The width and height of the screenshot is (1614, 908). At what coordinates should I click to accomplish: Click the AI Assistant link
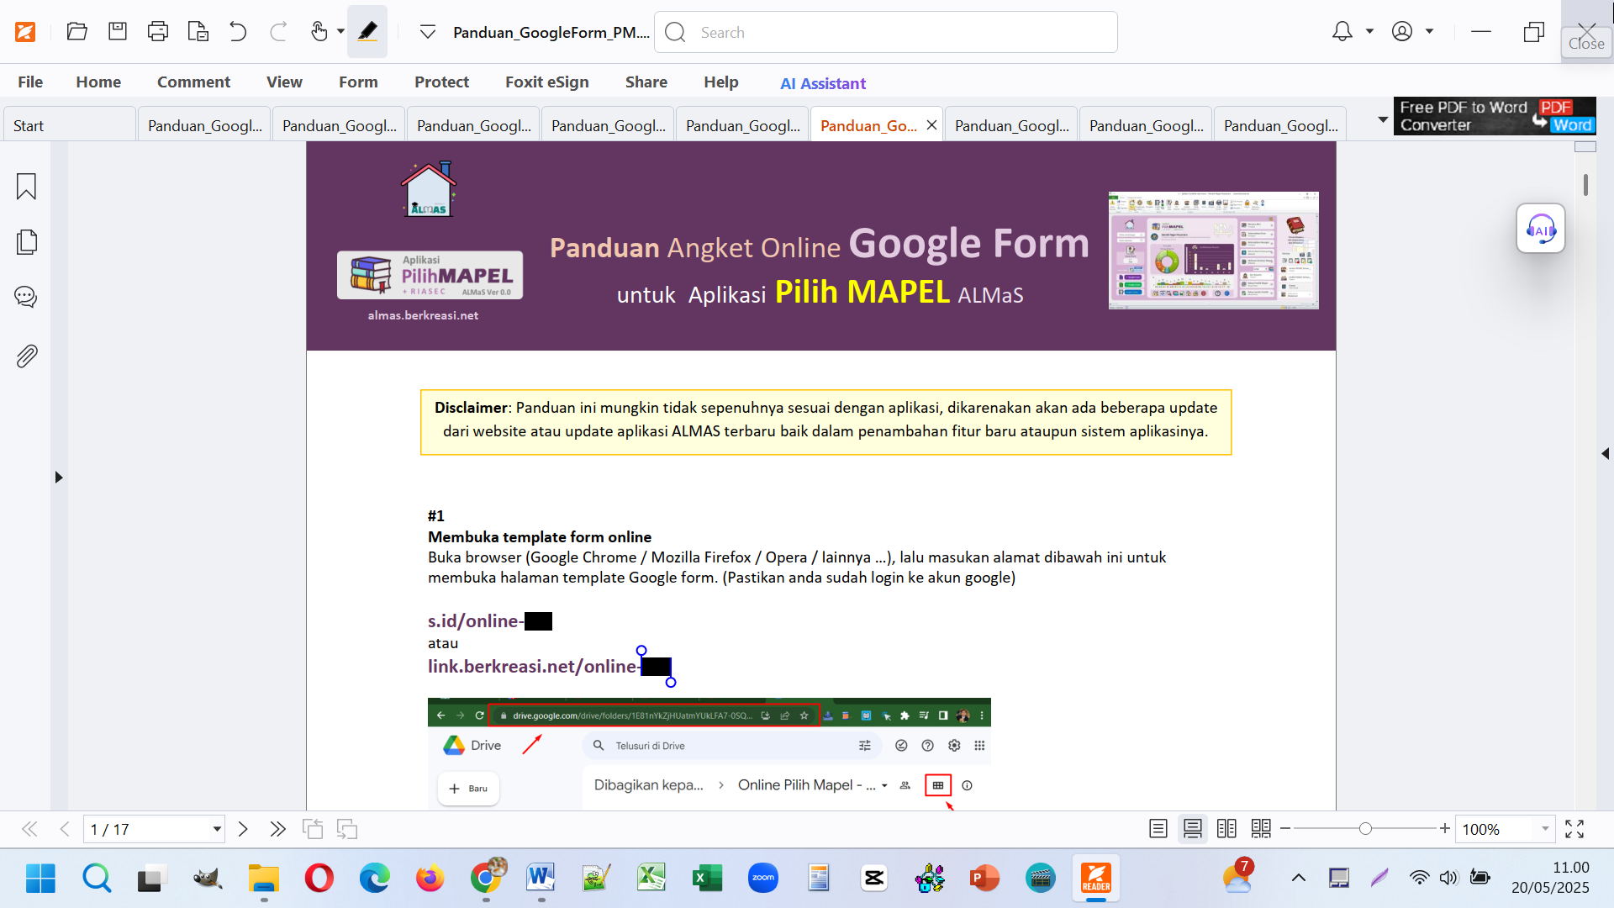[x=822, y=83]
